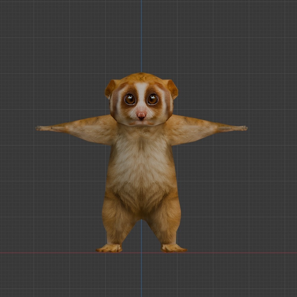The image size is (297, 297).
Task: Click the ear on viewer's left side
Action: (x=110, y=89)
